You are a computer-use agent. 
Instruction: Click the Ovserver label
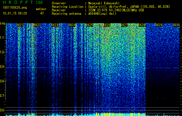59,3
